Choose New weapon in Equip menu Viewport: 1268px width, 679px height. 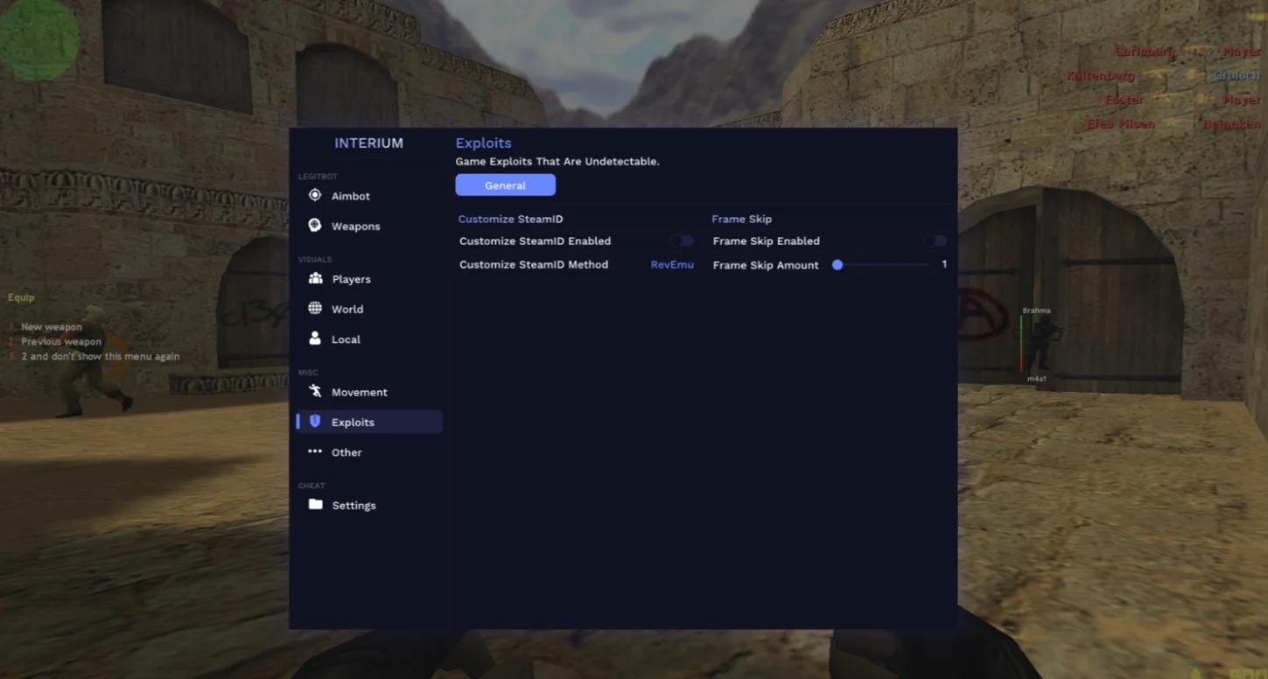[x=52, y=327]
